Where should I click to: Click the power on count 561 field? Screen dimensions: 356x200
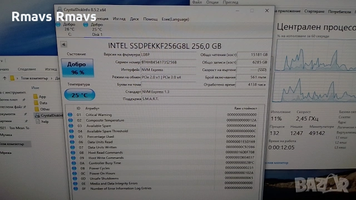(251, 77)
